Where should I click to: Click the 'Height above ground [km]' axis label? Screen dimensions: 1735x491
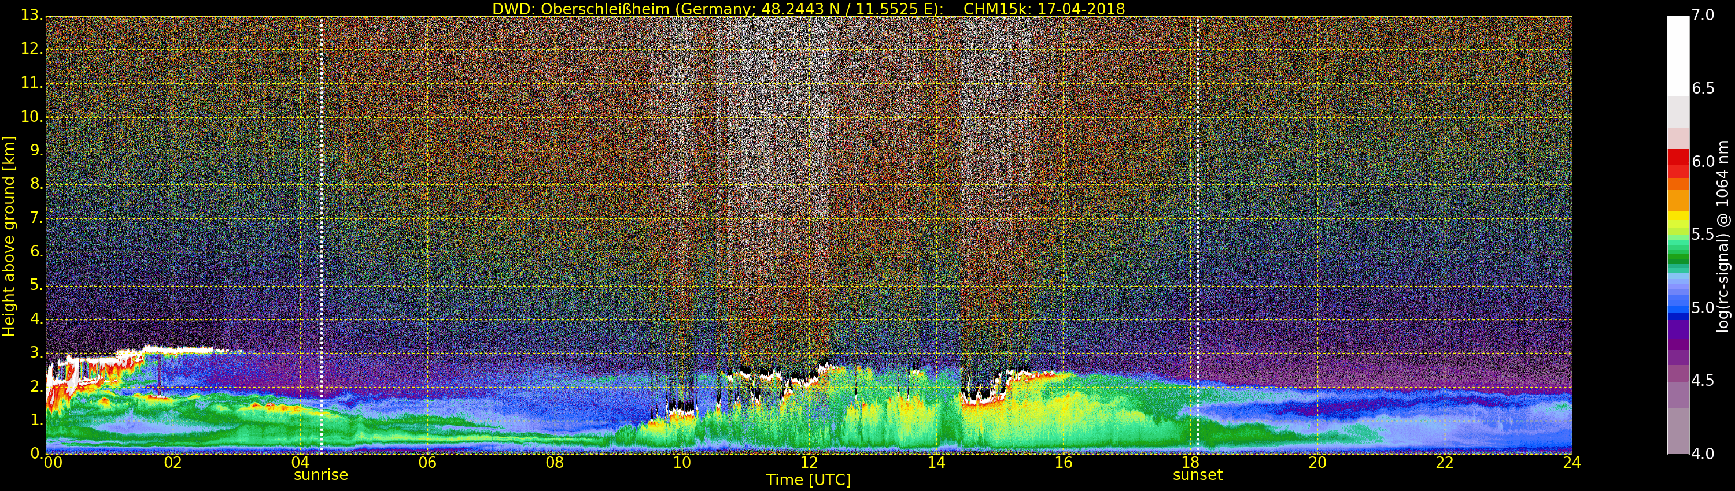9,236
